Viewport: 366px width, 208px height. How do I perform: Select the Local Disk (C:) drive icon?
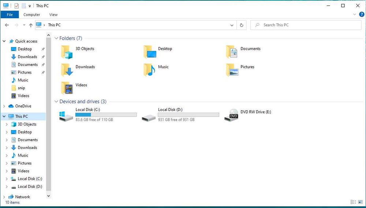pos(66,116)
